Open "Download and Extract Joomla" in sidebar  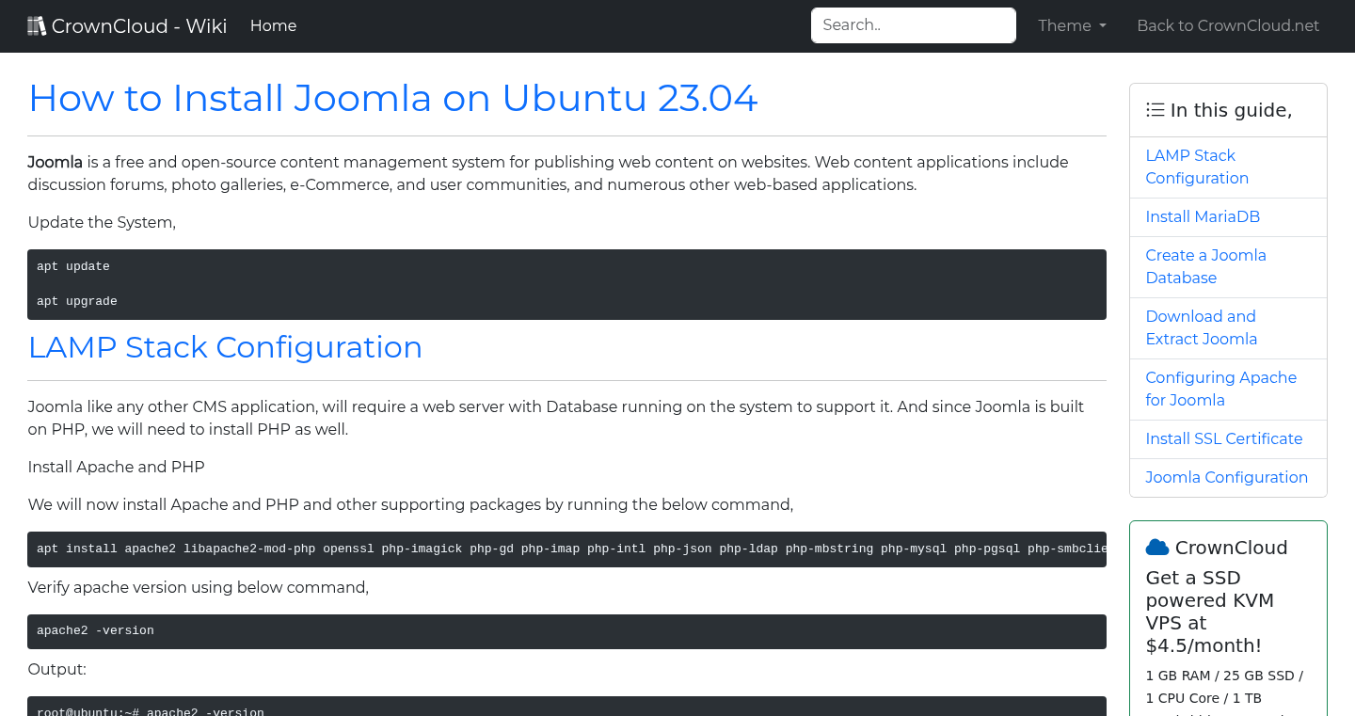(x=1202, y=327)
